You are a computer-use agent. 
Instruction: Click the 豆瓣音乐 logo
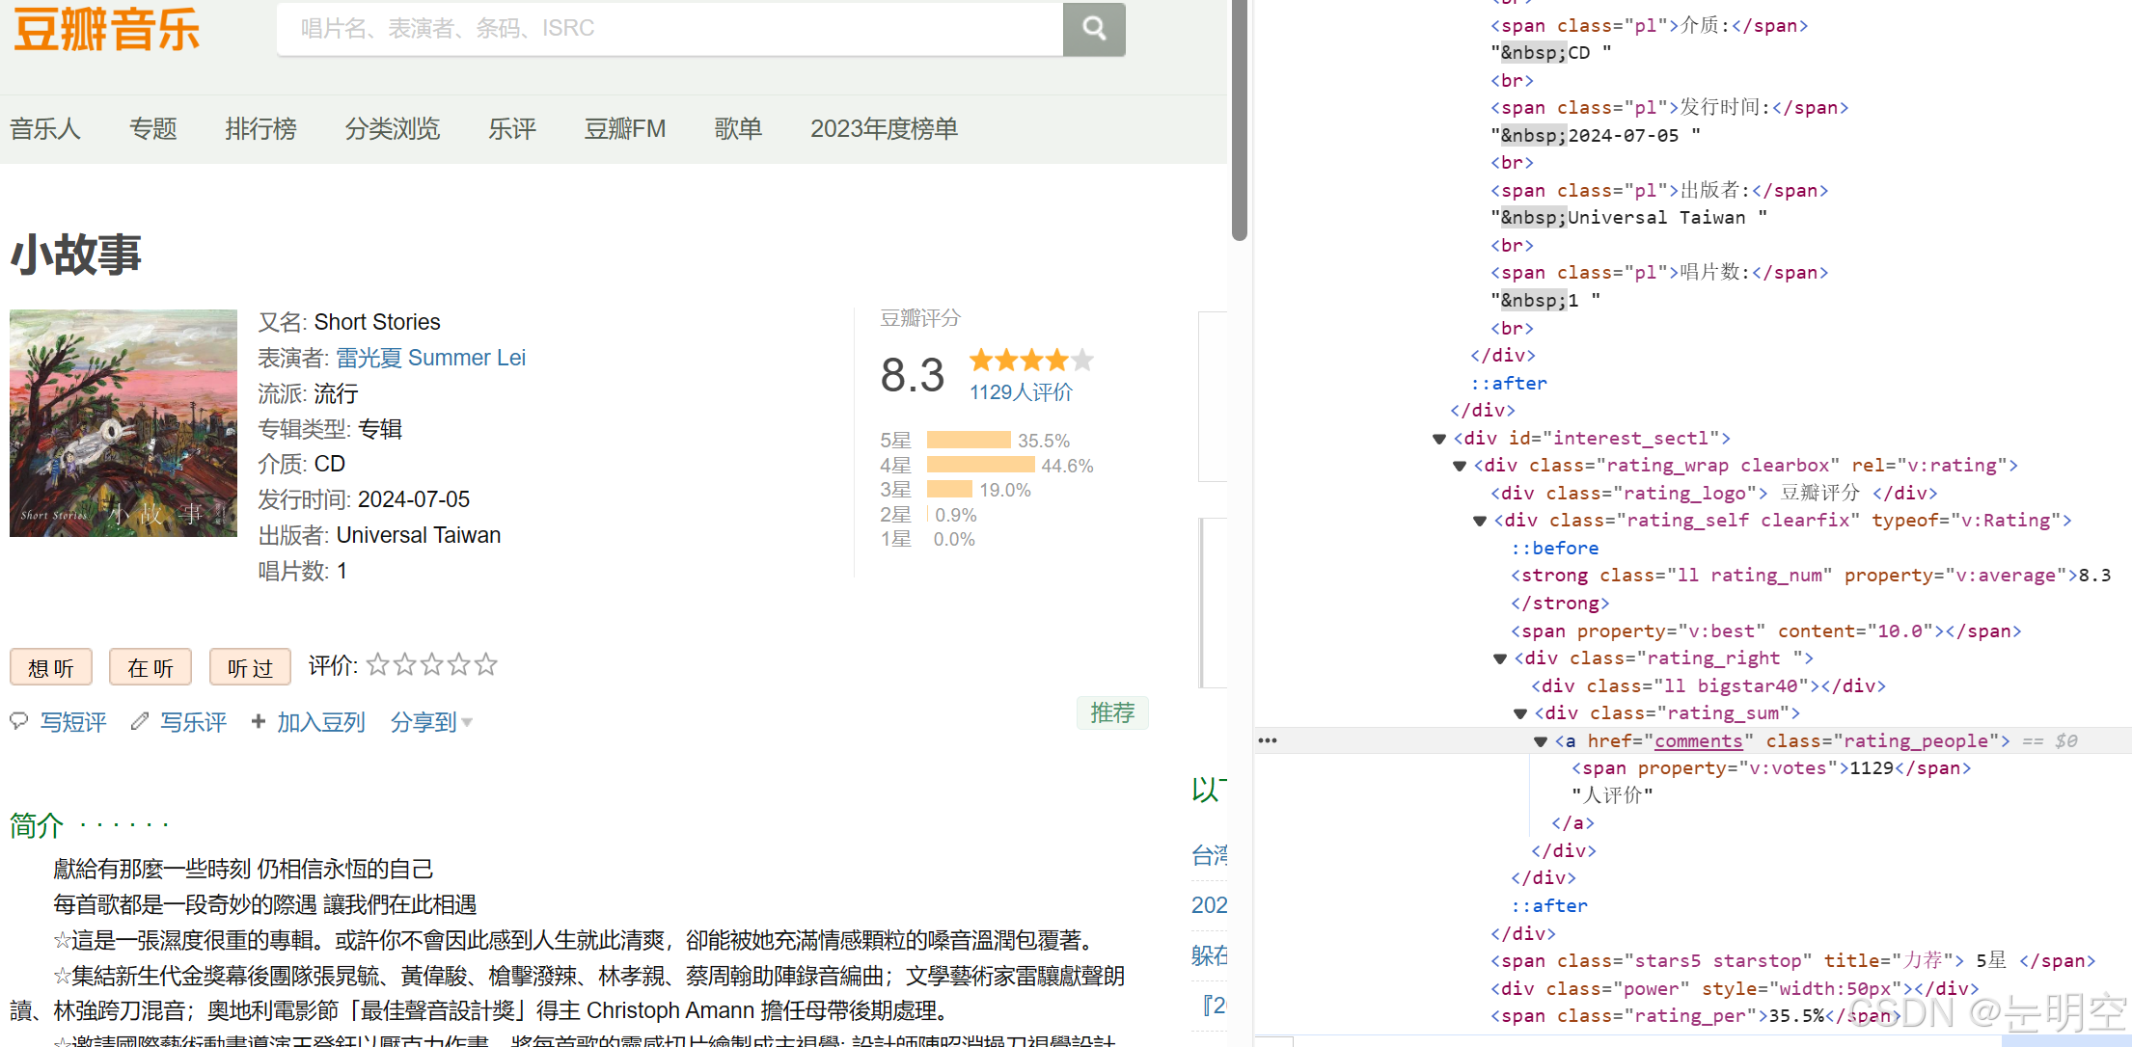106,29
